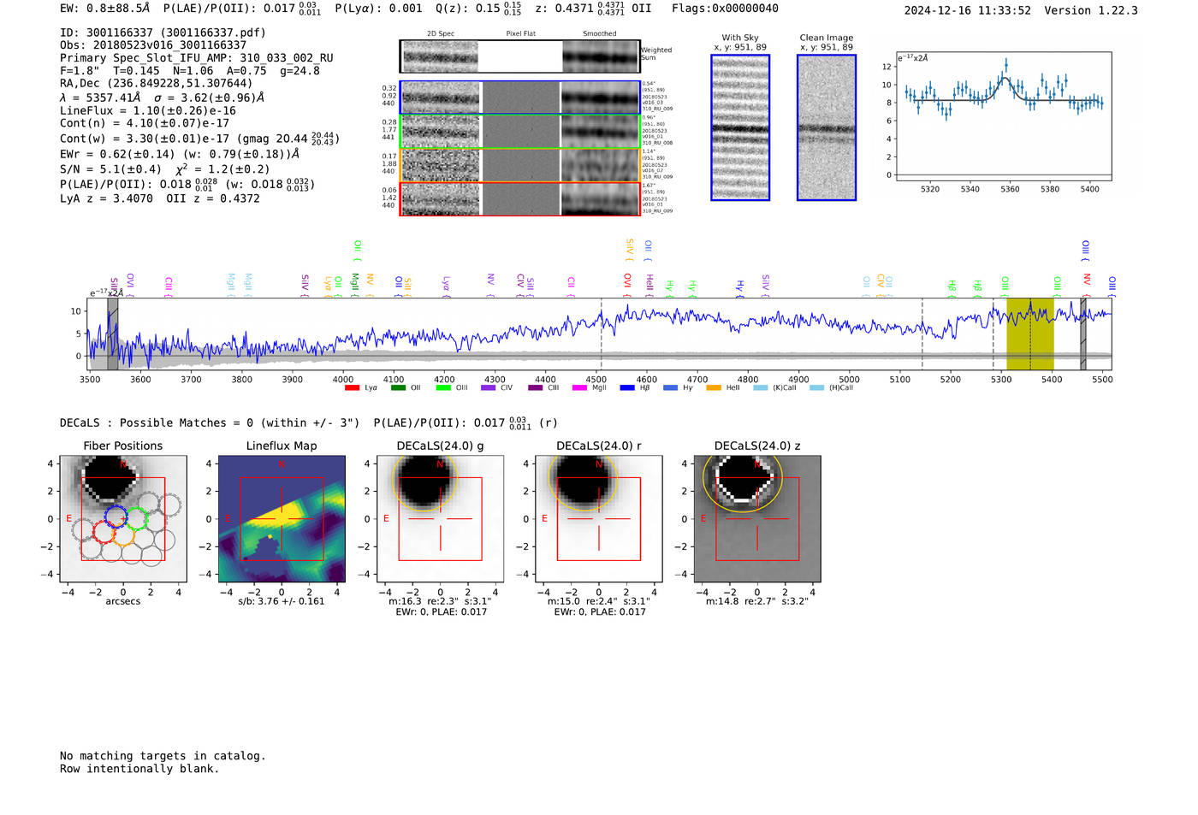Click the Flags:0x00000040 header text
The width and height of the screenshot is (1198, 815).
[x=725, y=9]
